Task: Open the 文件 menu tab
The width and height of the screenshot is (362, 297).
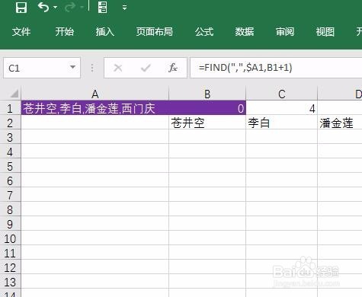Action: pos(21,32)
